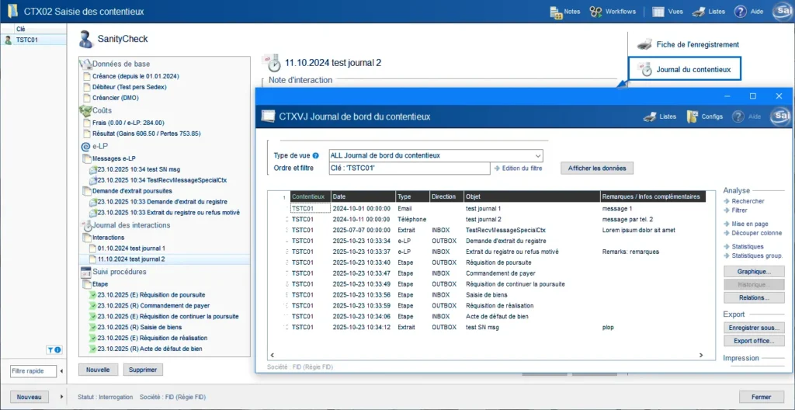The image size is (795, 410).
Task: Open the Workflows icon in the top bar
Action: (596, 12)
